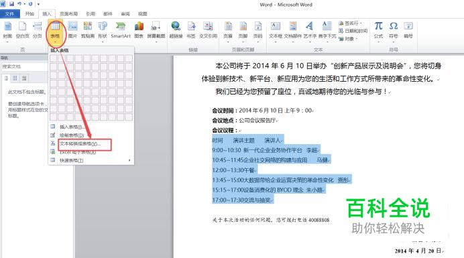This screenshot has width=464, height=258.
Task: Choose Convert Text to Table (文本转换成表格)
Action: [x=91, y=143]
